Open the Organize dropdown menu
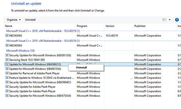This screenshot has width=181, height=109. [14, 20]
